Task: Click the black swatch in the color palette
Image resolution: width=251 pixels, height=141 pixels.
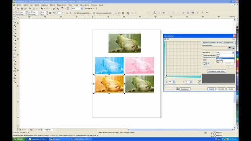Action: click(x=237, y=27)
